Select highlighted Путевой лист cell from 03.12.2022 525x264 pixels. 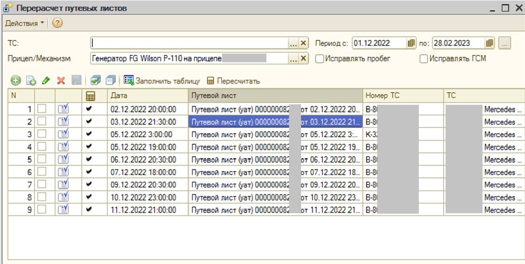click(276, 122)
